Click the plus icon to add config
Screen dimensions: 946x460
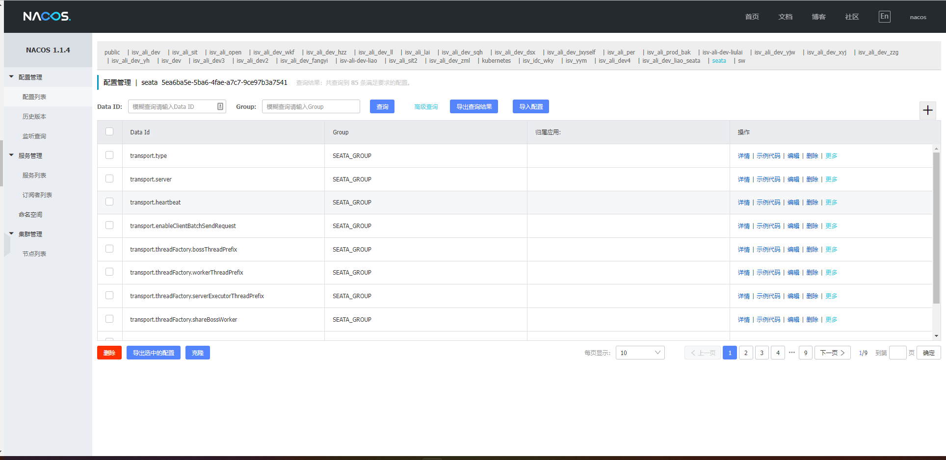click(927, 110)
